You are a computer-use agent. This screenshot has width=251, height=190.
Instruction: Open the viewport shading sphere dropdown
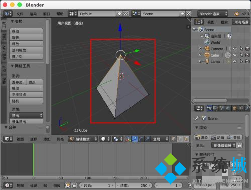pos(105,139)
